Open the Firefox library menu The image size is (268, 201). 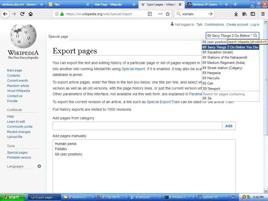[x=244, y=14]
